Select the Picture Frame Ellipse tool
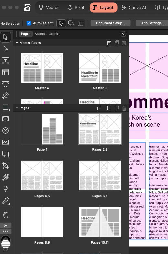The width and height of the screenshot is (168, 254). click(x=6, y=131)
